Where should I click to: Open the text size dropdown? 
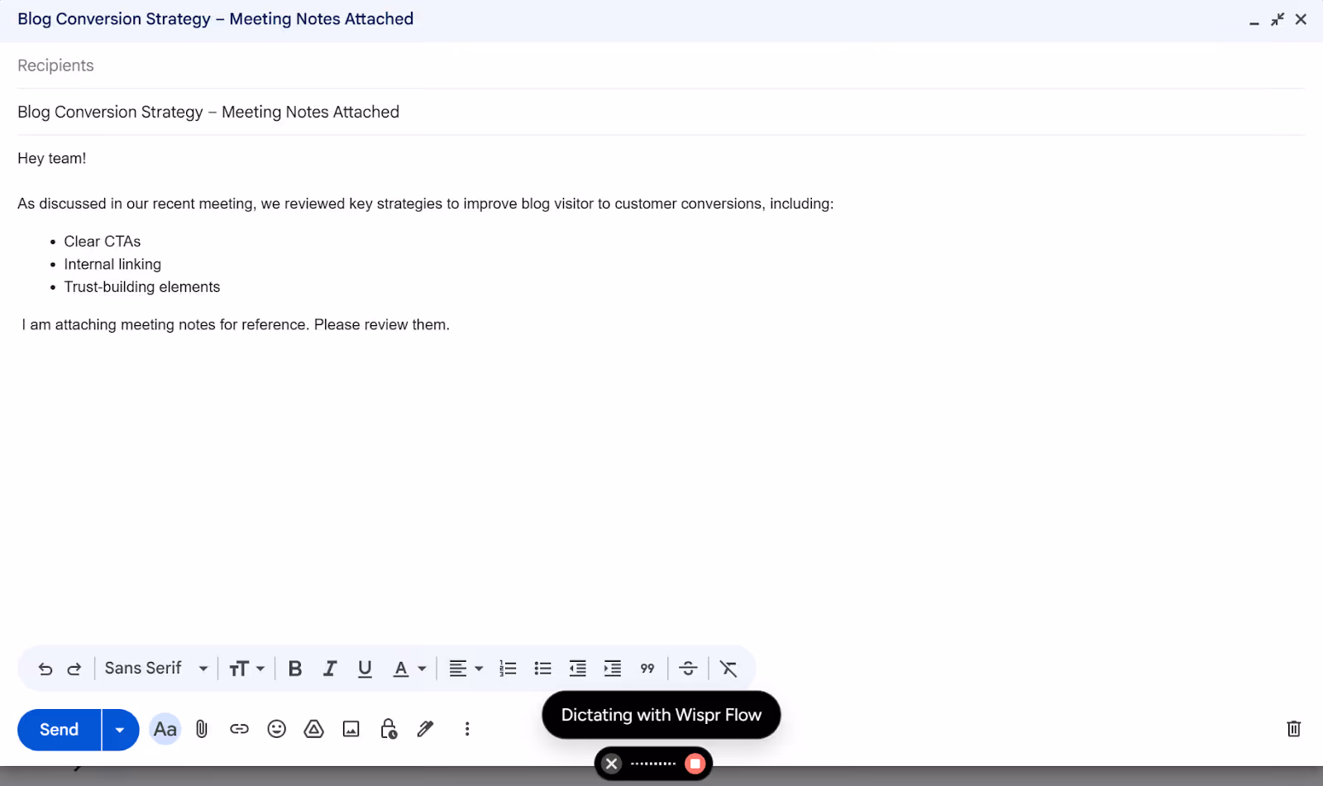(246, 668)
